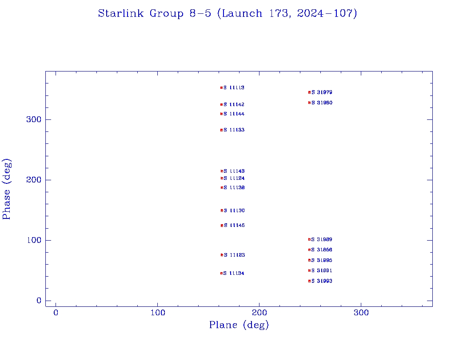
Task: Select the satellite label 'S 31991'
Action: (322, 270)
